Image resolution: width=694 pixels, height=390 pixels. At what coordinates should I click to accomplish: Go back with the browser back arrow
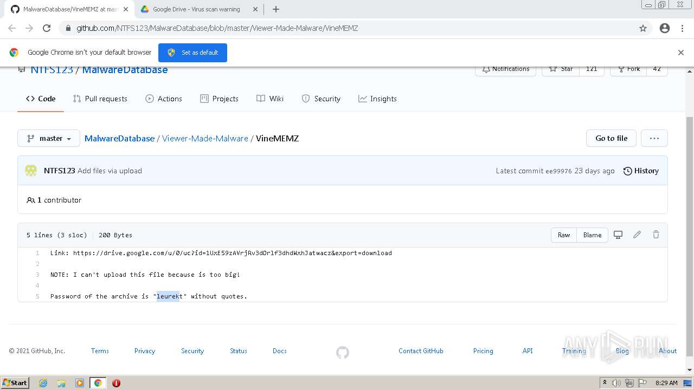[12, 28]
